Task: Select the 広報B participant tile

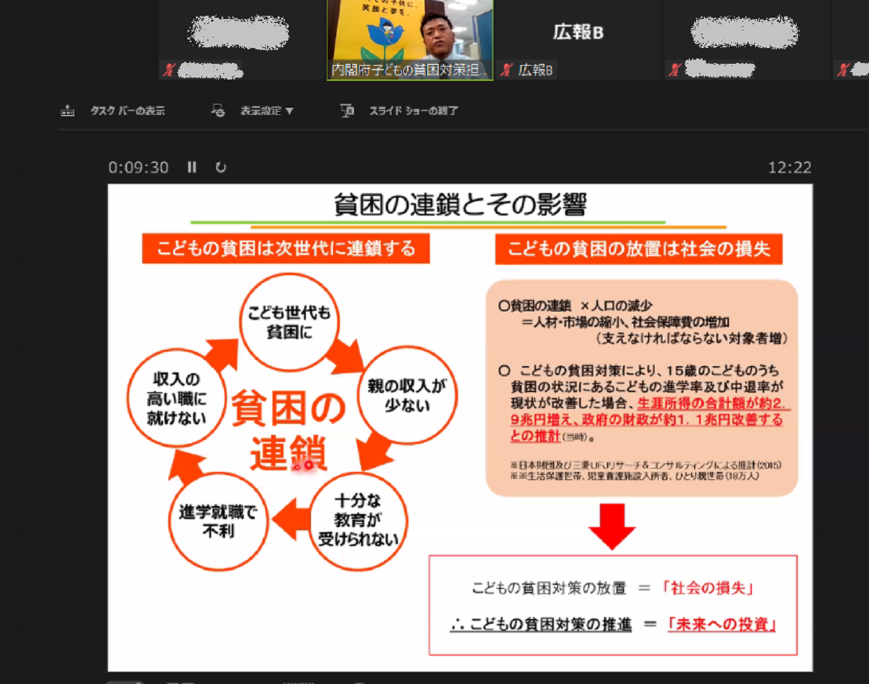Action: click(578, 33)
